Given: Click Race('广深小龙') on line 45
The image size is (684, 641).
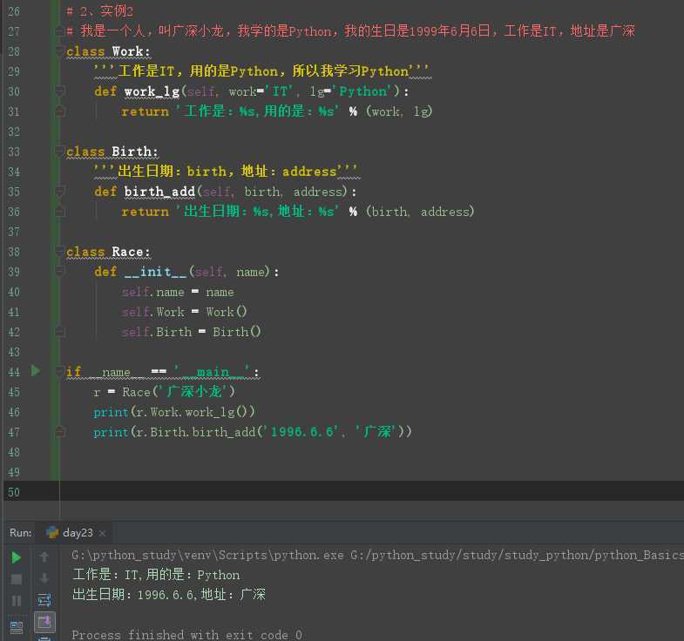Looking at the screenshot, I should [x=179, y=392].
